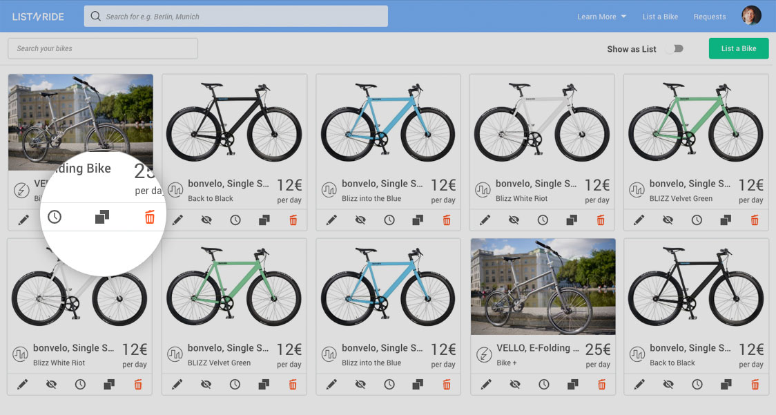Viewport: 776px width, 415px height.
Task: Open the Requests page
Action: [x=710, y=17]
